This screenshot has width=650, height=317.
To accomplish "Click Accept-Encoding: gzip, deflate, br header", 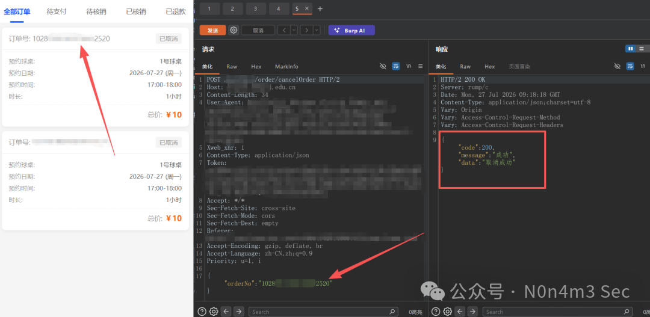I will [x=264, y=246].
